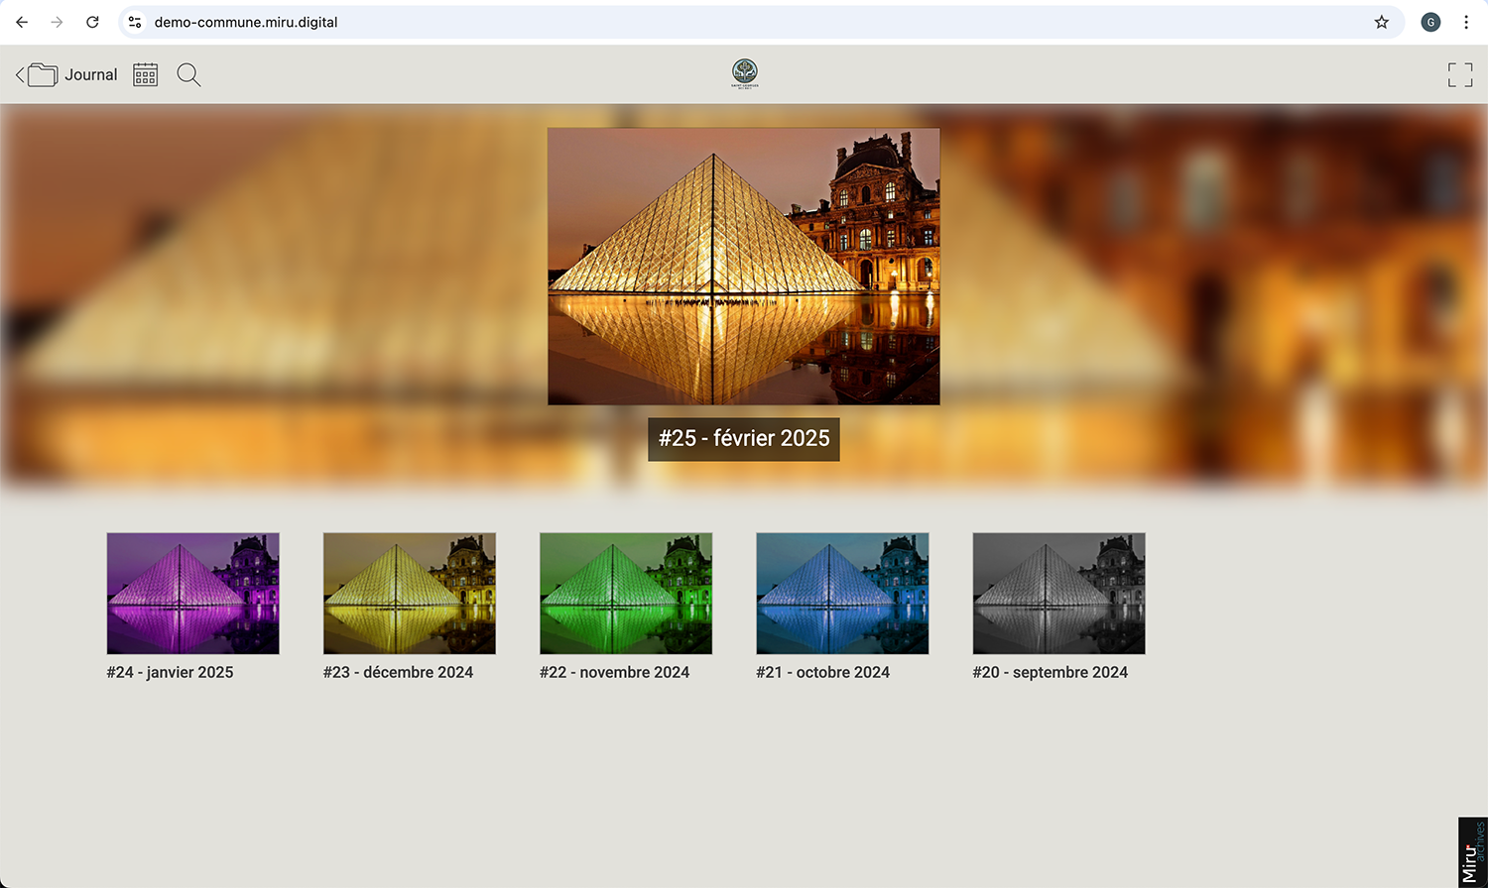Open the blue #21 octobre 2024 issue
Screen dimensions: 1488x888
(841, 593)
